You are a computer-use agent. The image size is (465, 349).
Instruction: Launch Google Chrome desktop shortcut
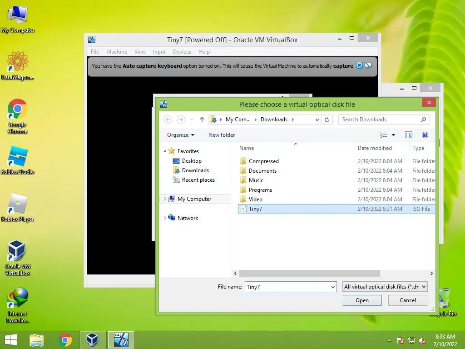click(18, 116)
